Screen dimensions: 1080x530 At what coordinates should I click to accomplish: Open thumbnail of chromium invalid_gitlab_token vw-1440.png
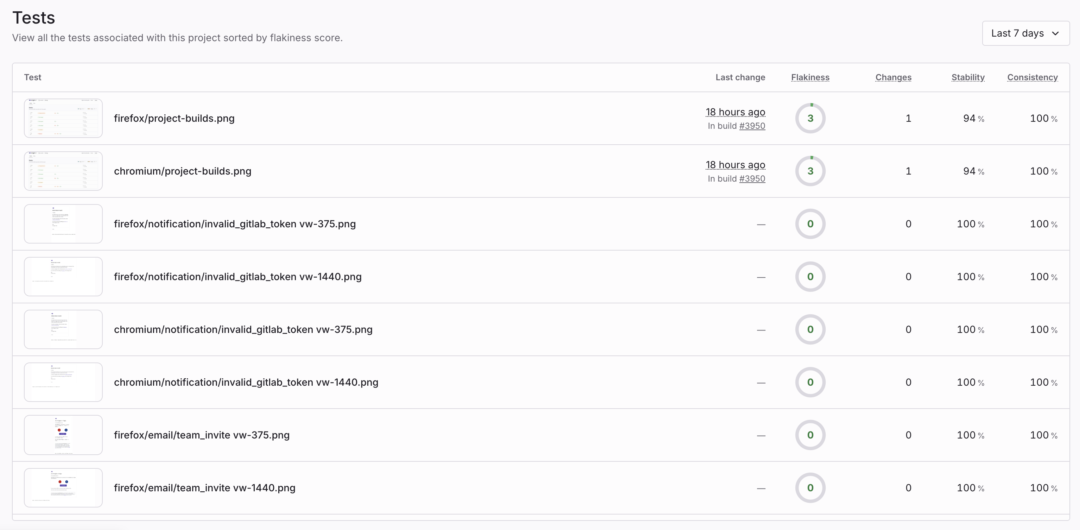(63, 383)
